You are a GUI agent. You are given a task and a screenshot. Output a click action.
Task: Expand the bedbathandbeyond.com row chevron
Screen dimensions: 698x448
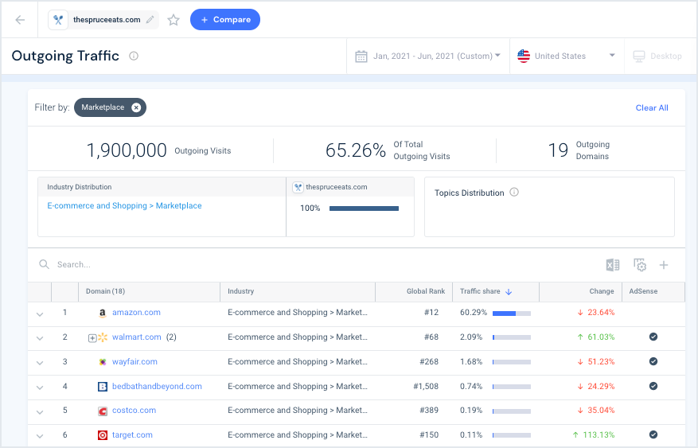(40, 387)
